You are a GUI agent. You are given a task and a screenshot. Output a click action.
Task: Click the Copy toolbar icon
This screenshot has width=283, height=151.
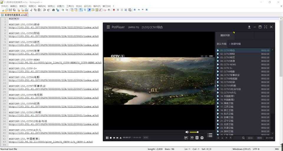click(x=35, y=10)
